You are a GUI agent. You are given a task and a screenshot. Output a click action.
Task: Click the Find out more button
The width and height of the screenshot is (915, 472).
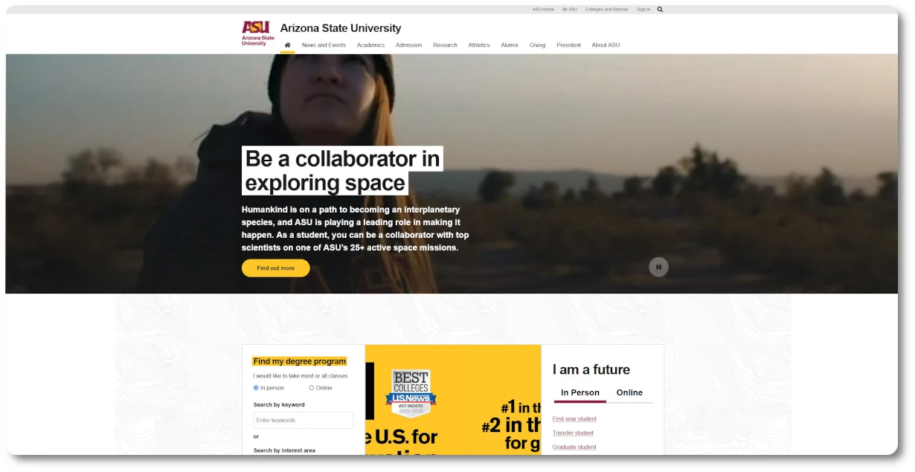click(276, 268)
